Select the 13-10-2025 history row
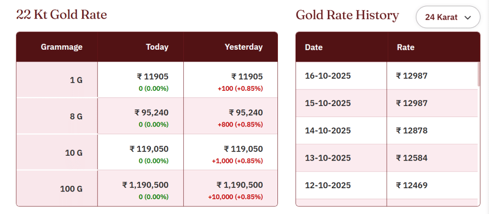The width and height of the screenshot is (489, 214). click(x=327, y=158)
